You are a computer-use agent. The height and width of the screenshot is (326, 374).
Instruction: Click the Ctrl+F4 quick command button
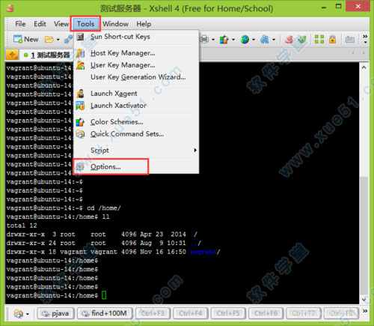[191, 313]
